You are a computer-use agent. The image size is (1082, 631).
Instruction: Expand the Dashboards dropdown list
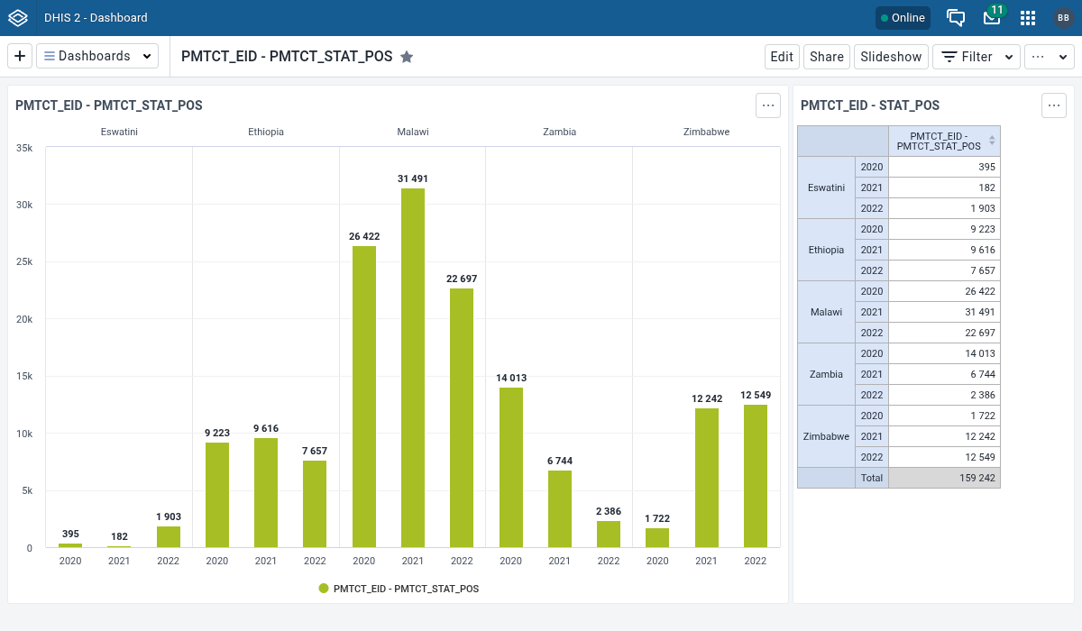tap(97, 56)
